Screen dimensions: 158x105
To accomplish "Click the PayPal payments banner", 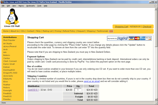I will 129,38.
